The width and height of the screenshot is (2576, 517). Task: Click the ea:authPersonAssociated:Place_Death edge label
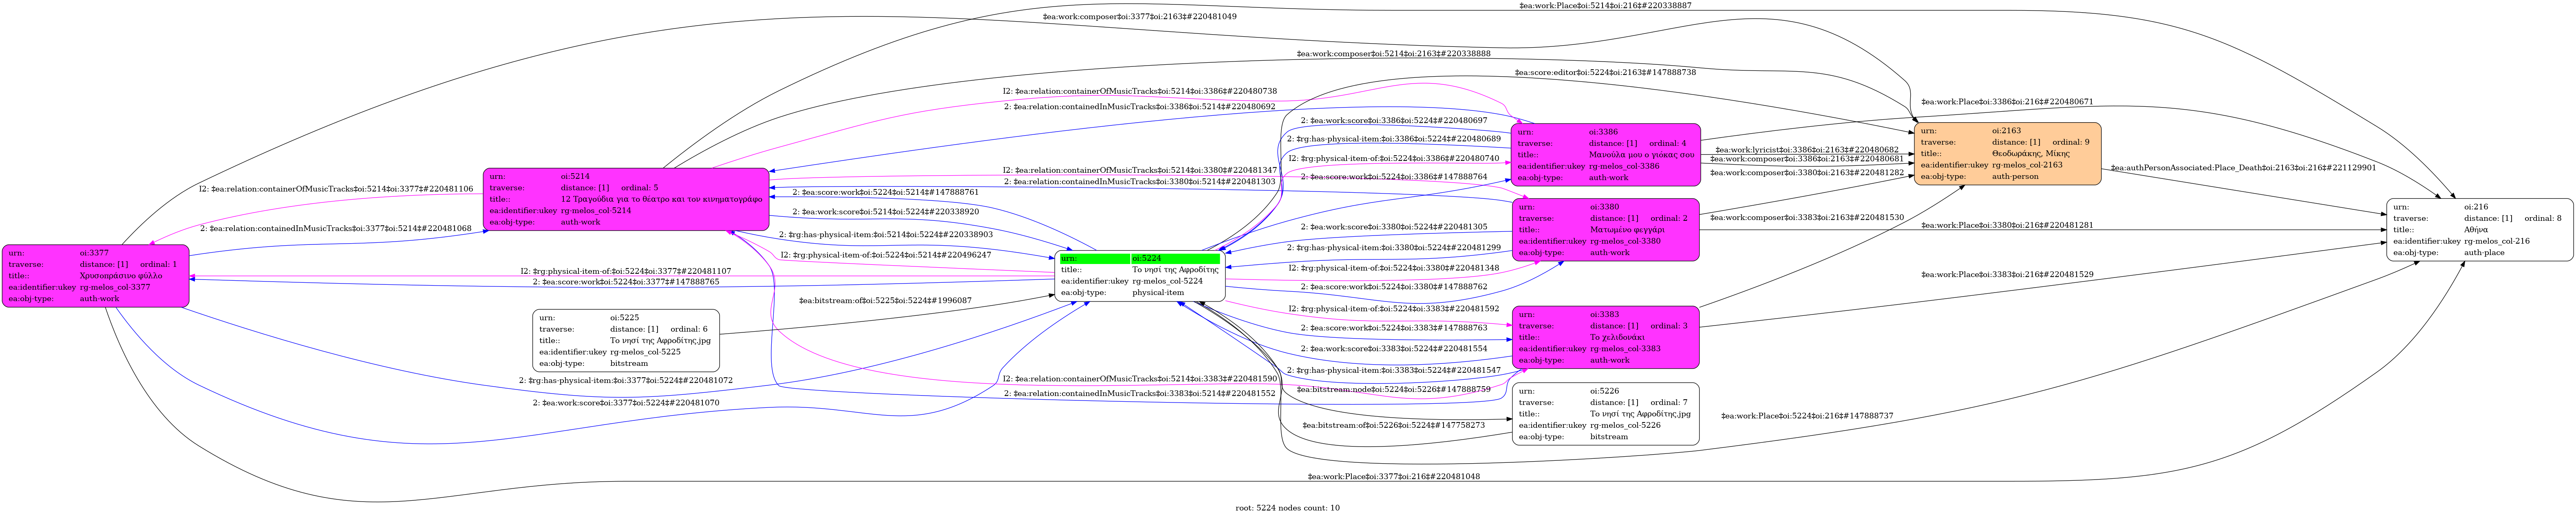(x=2243, y=168)
